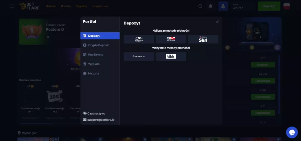301x141 pixels.
Task: Click the green Depozyt header button
Action: [x=269, y=6]
